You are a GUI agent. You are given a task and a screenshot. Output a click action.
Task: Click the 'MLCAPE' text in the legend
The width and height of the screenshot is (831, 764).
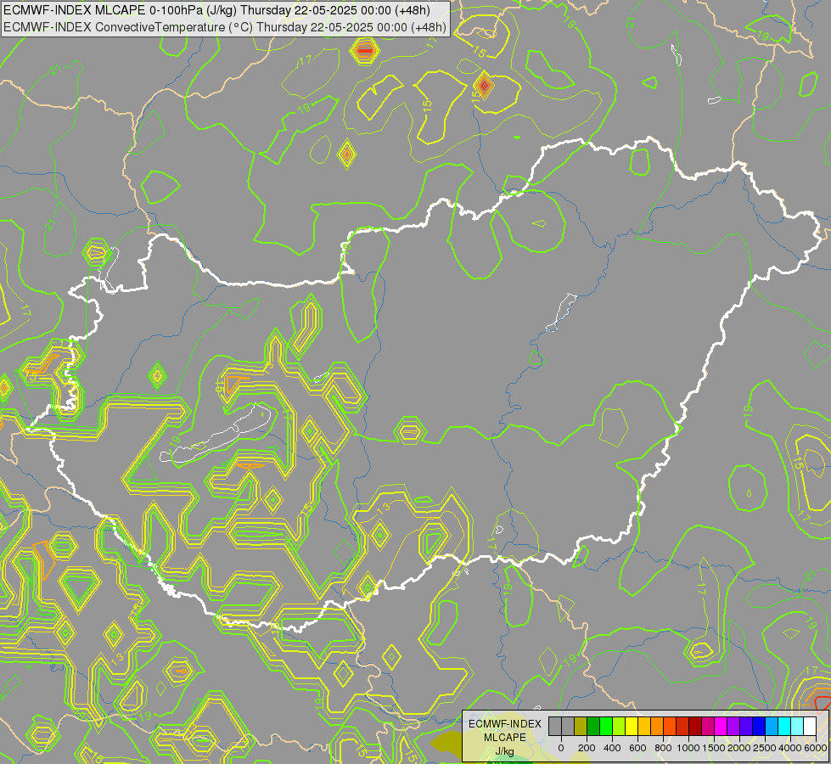click(x=505, y=738)
